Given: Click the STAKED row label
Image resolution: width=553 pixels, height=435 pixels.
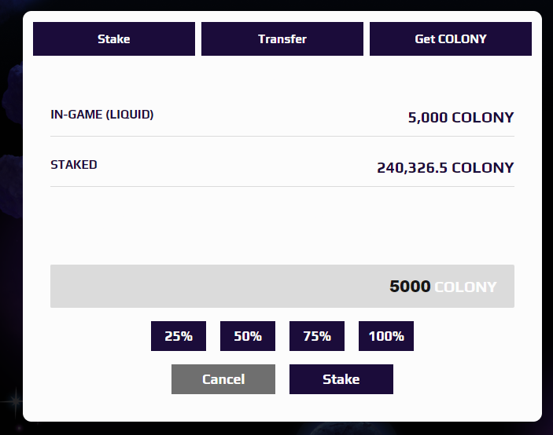Looking at the screenshot, I should (x=74, y=165).
